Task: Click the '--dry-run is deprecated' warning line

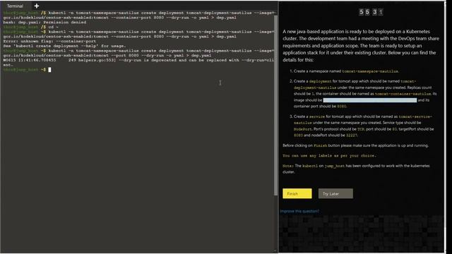Action: [138, 62]
